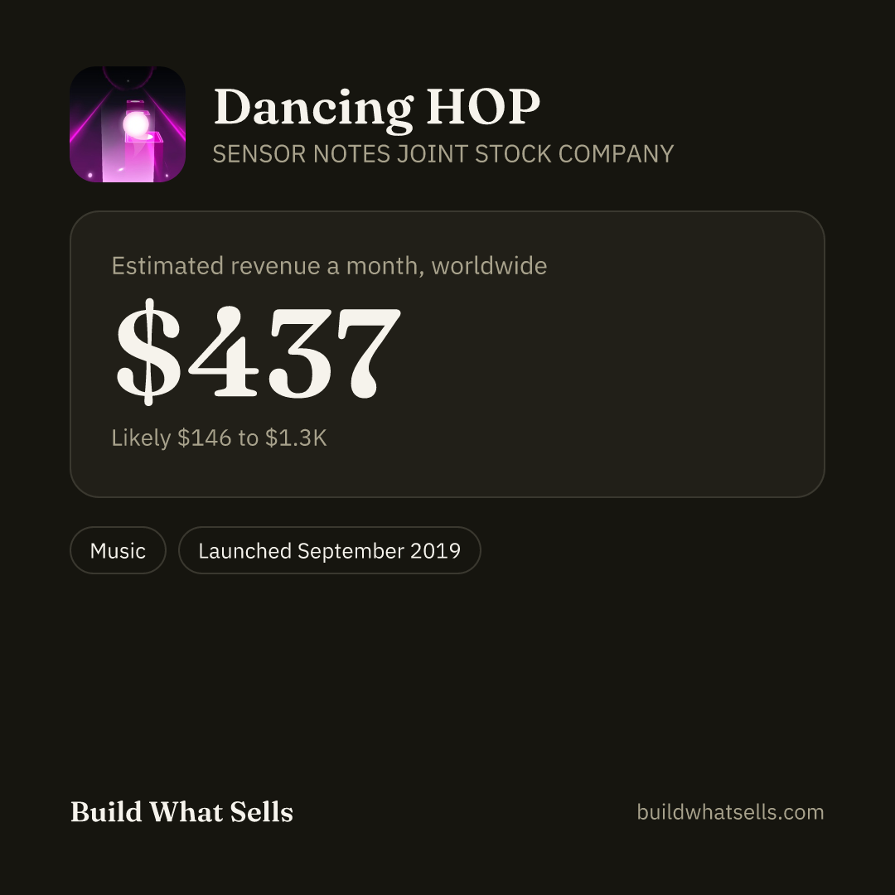Click the word HOP in the title

[483, 106]
